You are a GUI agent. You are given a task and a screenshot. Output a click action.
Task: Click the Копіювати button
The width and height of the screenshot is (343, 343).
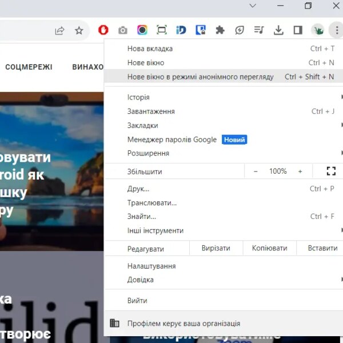[x=269, y=248]
